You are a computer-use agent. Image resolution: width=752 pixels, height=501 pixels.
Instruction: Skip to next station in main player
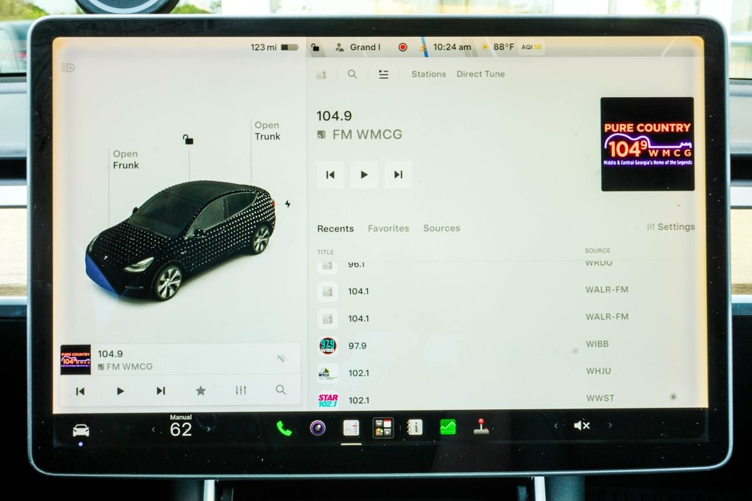point(398,175)
